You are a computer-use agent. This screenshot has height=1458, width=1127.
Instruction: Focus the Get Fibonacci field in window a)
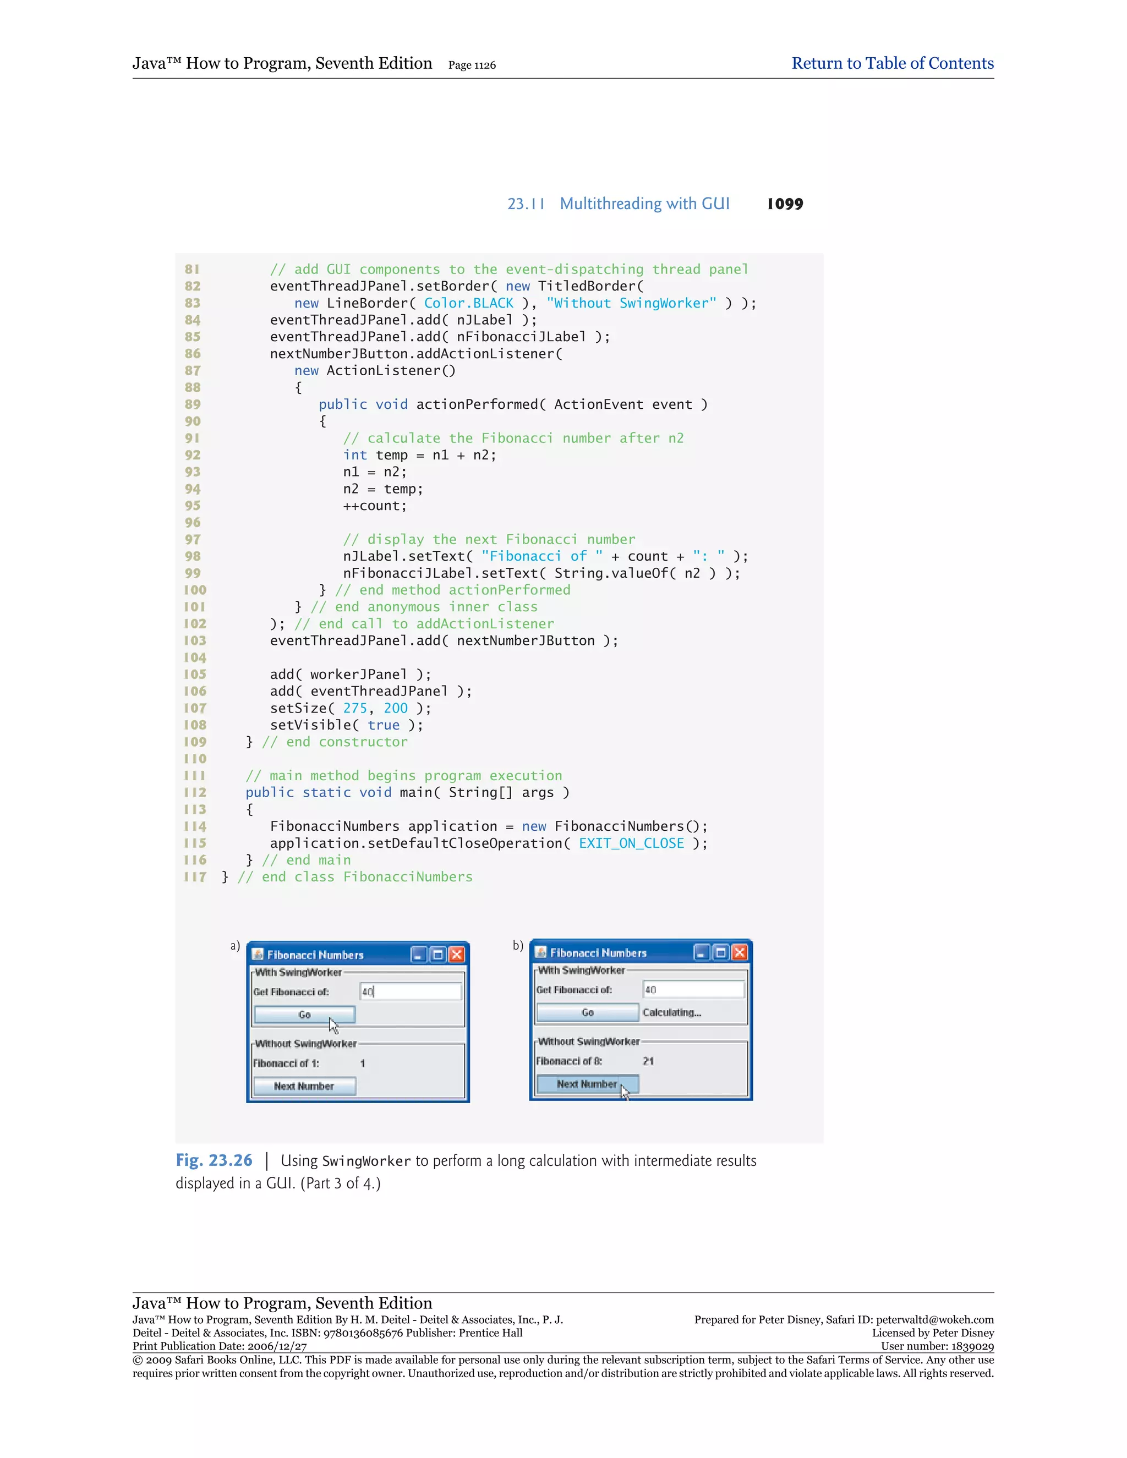click(x=410, y=991)
